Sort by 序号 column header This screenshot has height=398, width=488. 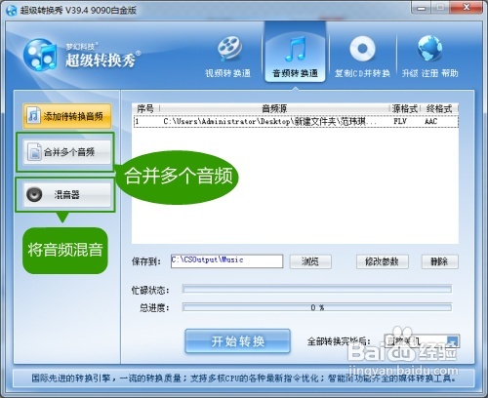click(145, 108)
